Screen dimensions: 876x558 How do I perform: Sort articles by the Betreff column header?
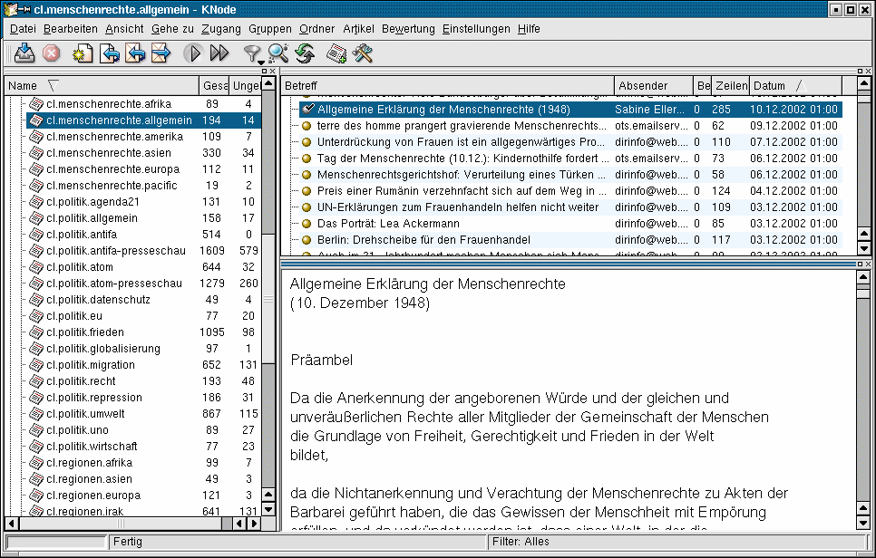click(447, 85)
